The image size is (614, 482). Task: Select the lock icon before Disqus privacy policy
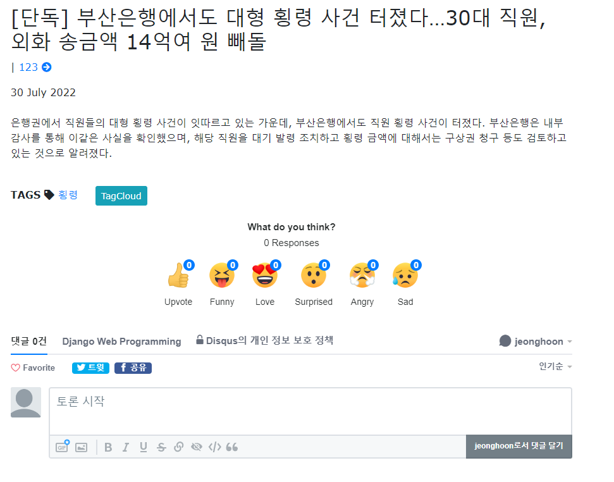click(x=200, y=340)
